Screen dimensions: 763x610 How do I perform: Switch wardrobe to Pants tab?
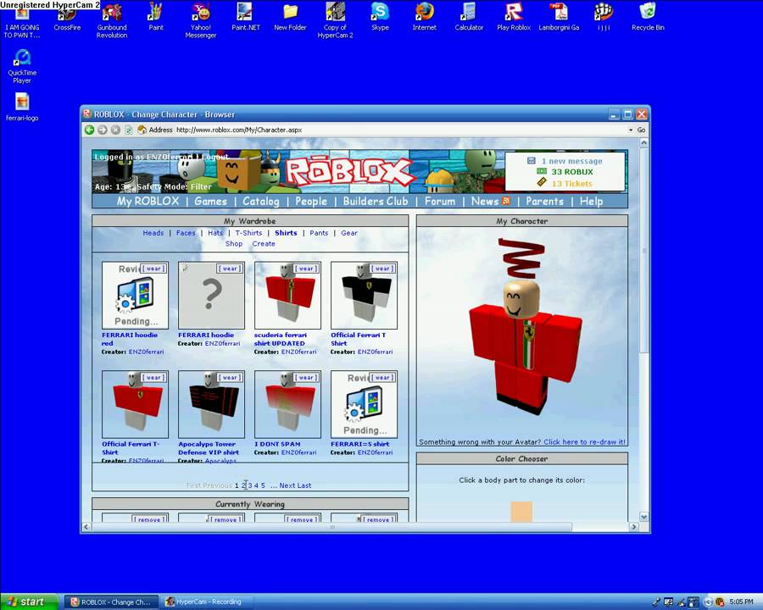tap(319, 233)
